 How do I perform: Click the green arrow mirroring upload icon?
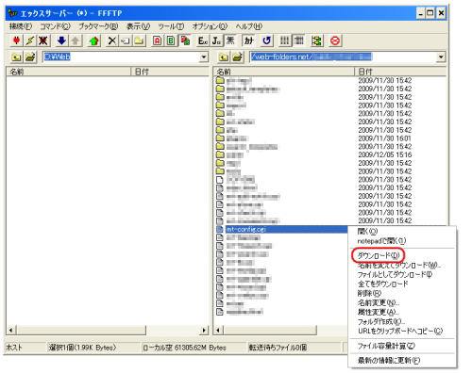[x=93, y=41]
